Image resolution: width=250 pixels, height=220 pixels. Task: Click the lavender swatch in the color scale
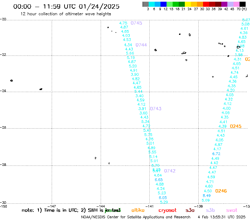230,4
